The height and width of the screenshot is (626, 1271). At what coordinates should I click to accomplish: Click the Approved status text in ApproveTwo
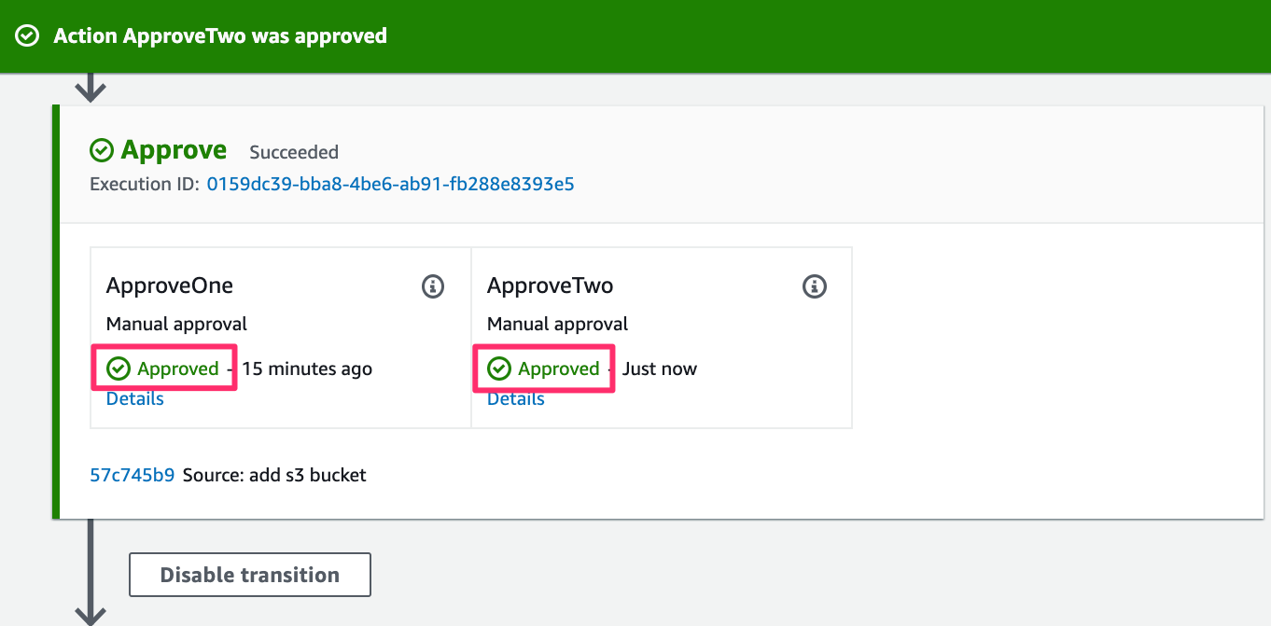[559, 369]
